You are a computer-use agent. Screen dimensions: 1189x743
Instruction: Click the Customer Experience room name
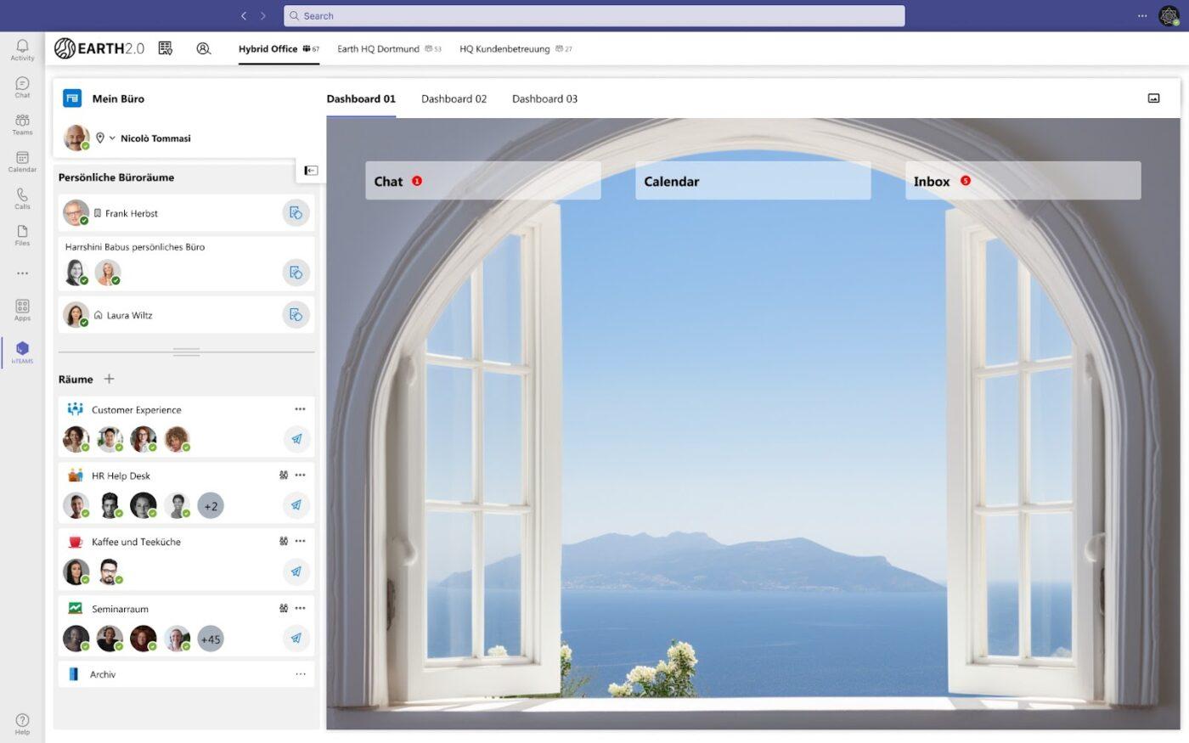tap(136, 409)
